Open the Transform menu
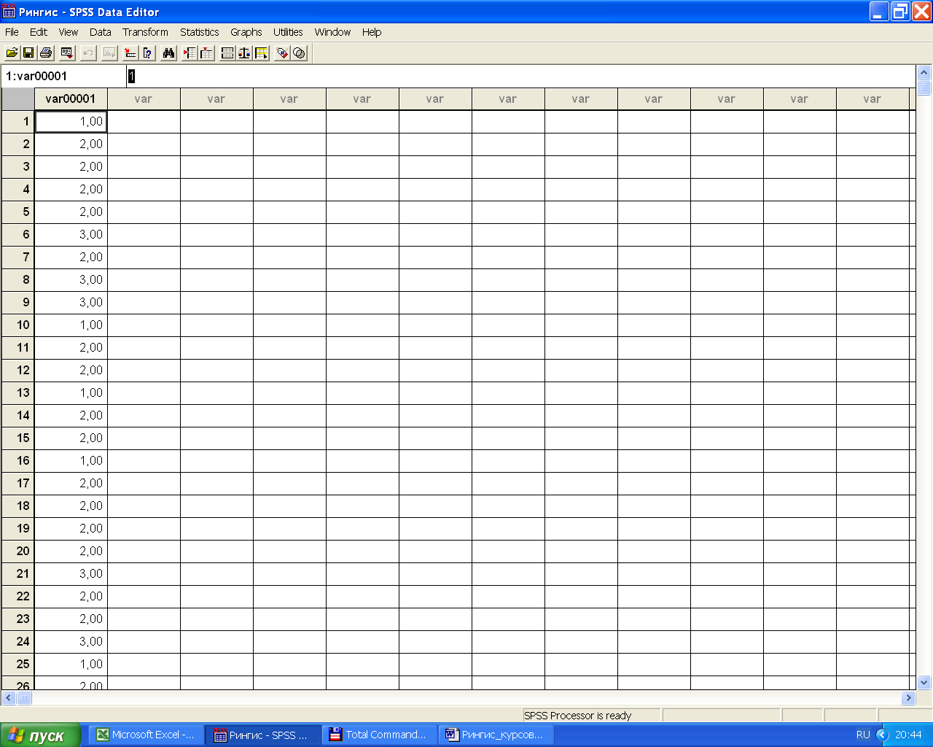 pos(145,32)
